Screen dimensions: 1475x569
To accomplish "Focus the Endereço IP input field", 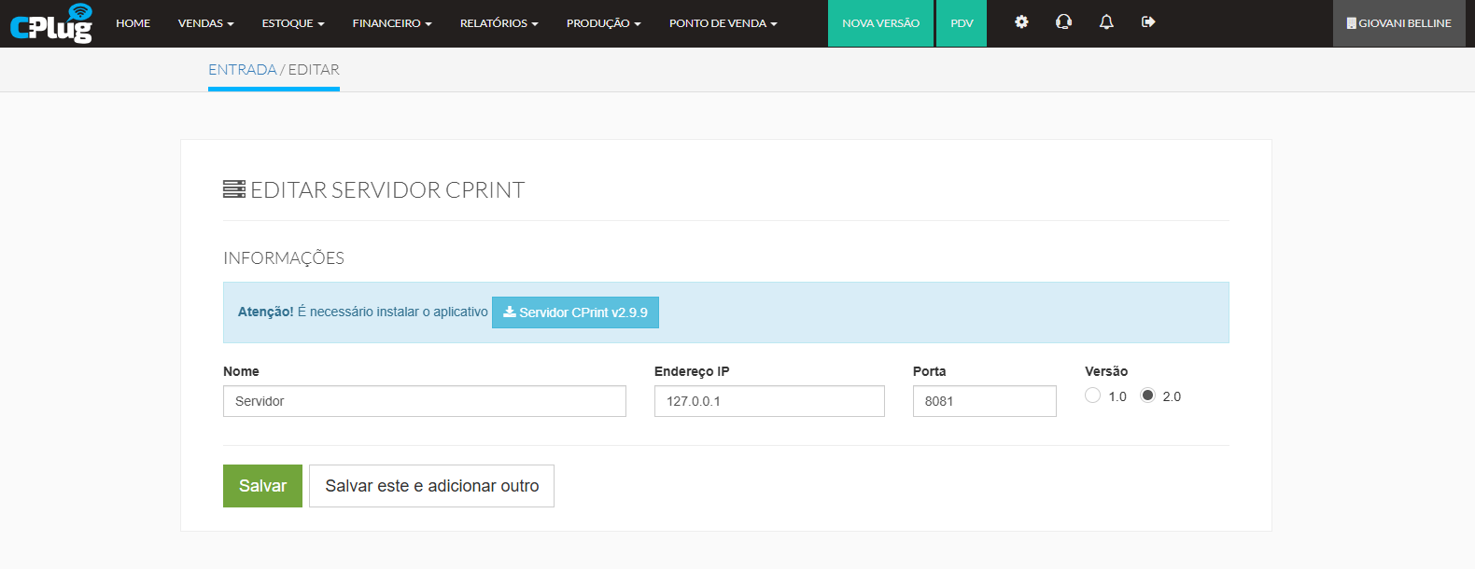I will click(769, 401).
